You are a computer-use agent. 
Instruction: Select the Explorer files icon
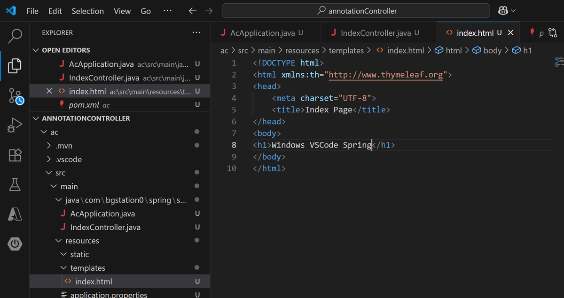[15, 65]
